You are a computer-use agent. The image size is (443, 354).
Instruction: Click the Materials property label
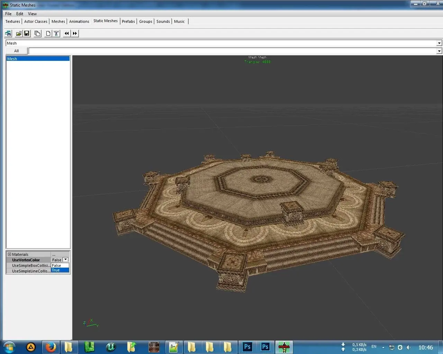tap(20, 254)
